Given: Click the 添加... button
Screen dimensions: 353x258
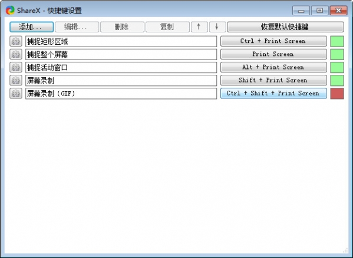Looking at the screenshot, I should tap(31, 27).
